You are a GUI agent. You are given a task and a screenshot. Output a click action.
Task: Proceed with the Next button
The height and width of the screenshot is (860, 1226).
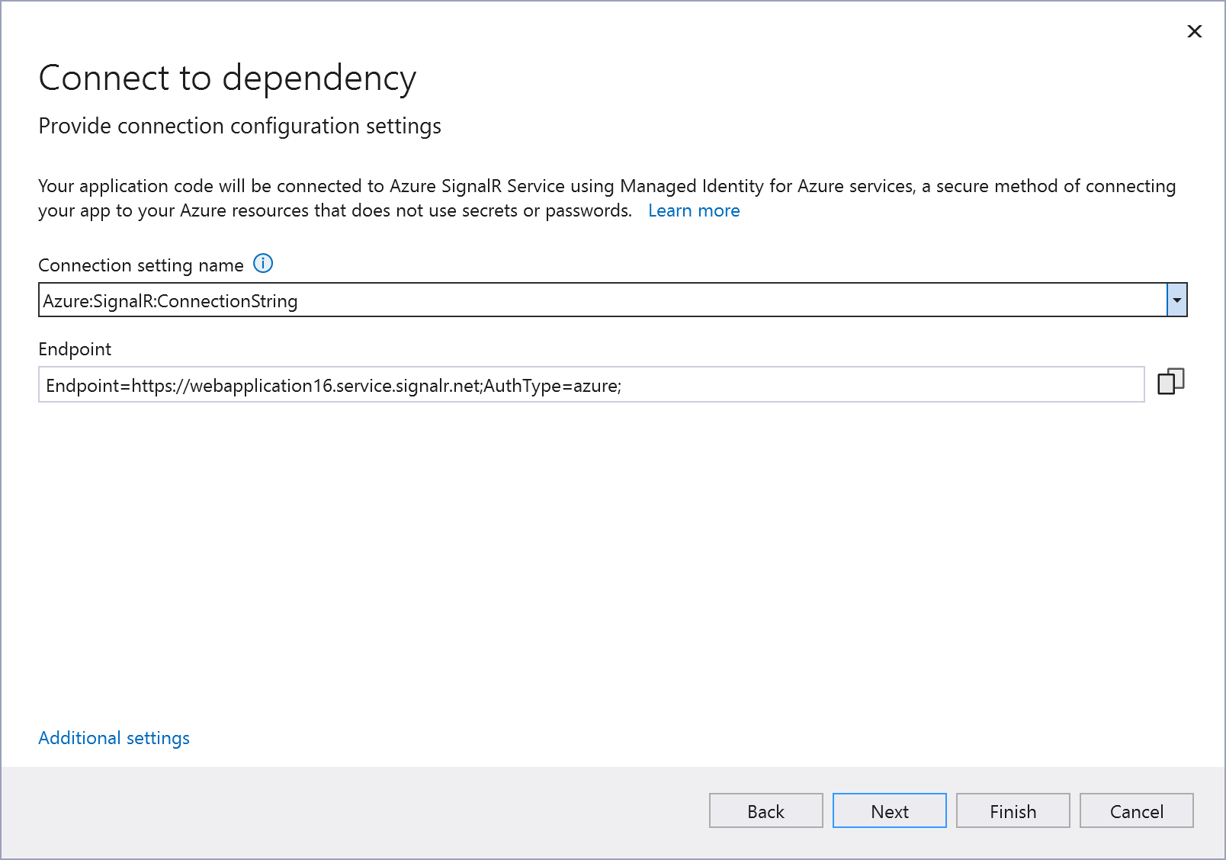click(x=889, y=810)
